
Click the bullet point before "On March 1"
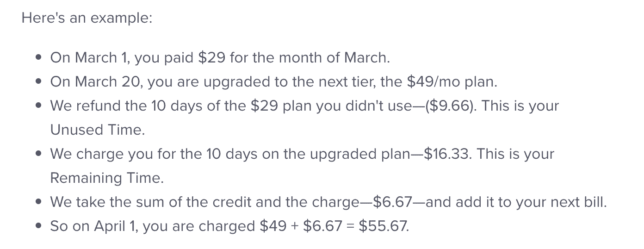click(39, 58)
